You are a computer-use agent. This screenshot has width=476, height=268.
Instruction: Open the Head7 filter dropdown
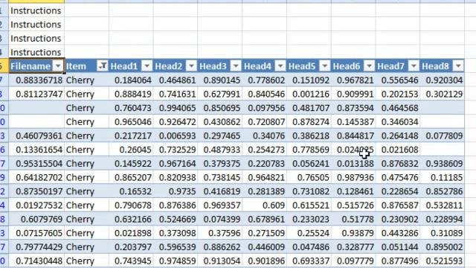pyautogui.click(x=414, y=66)
